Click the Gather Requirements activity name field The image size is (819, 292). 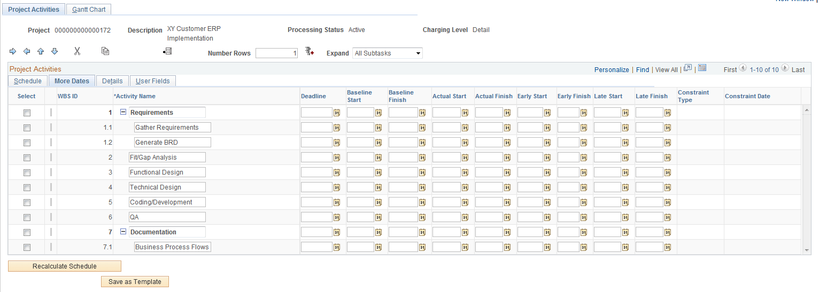173,128
